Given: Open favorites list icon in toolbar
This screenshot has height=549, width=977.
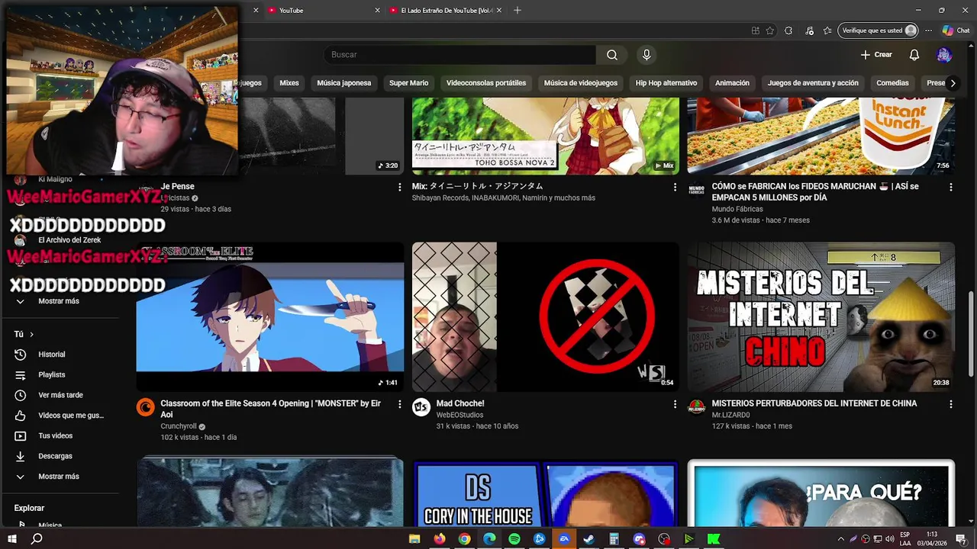Looking at the screenshot, I should click(x=828, y=30).
